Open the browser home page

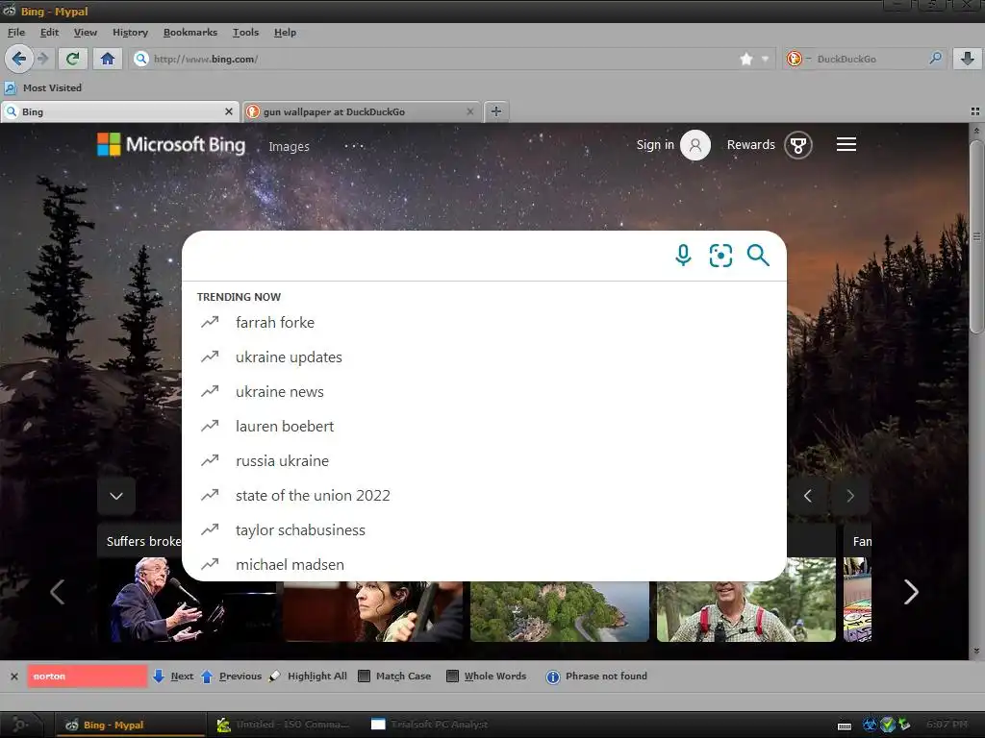click(x=108, y=59)
